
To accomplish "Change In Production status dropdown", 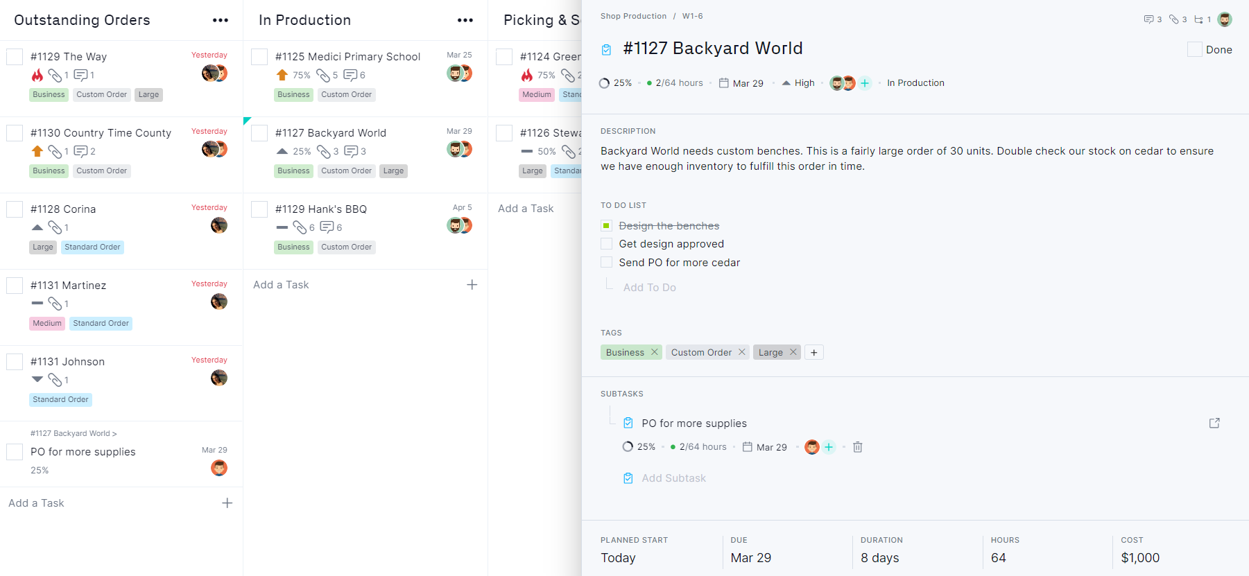I will (915, 83).
